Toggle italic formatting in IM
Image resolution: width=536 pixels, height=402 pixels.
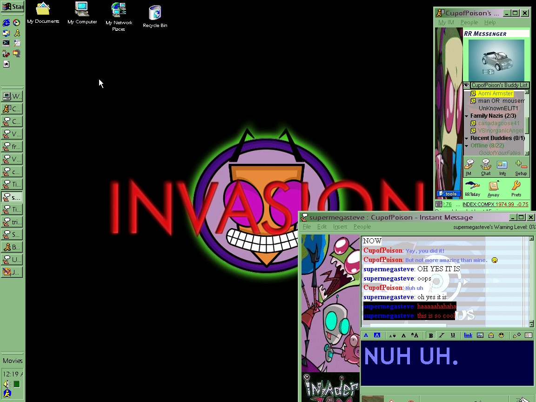[x=442, y=335]
